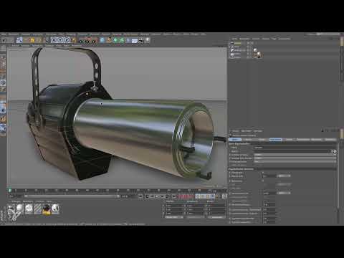Toggle the X axis lock button
This screenshot has width=344, height=258.
pyautogui.click(x=54, y=40)
